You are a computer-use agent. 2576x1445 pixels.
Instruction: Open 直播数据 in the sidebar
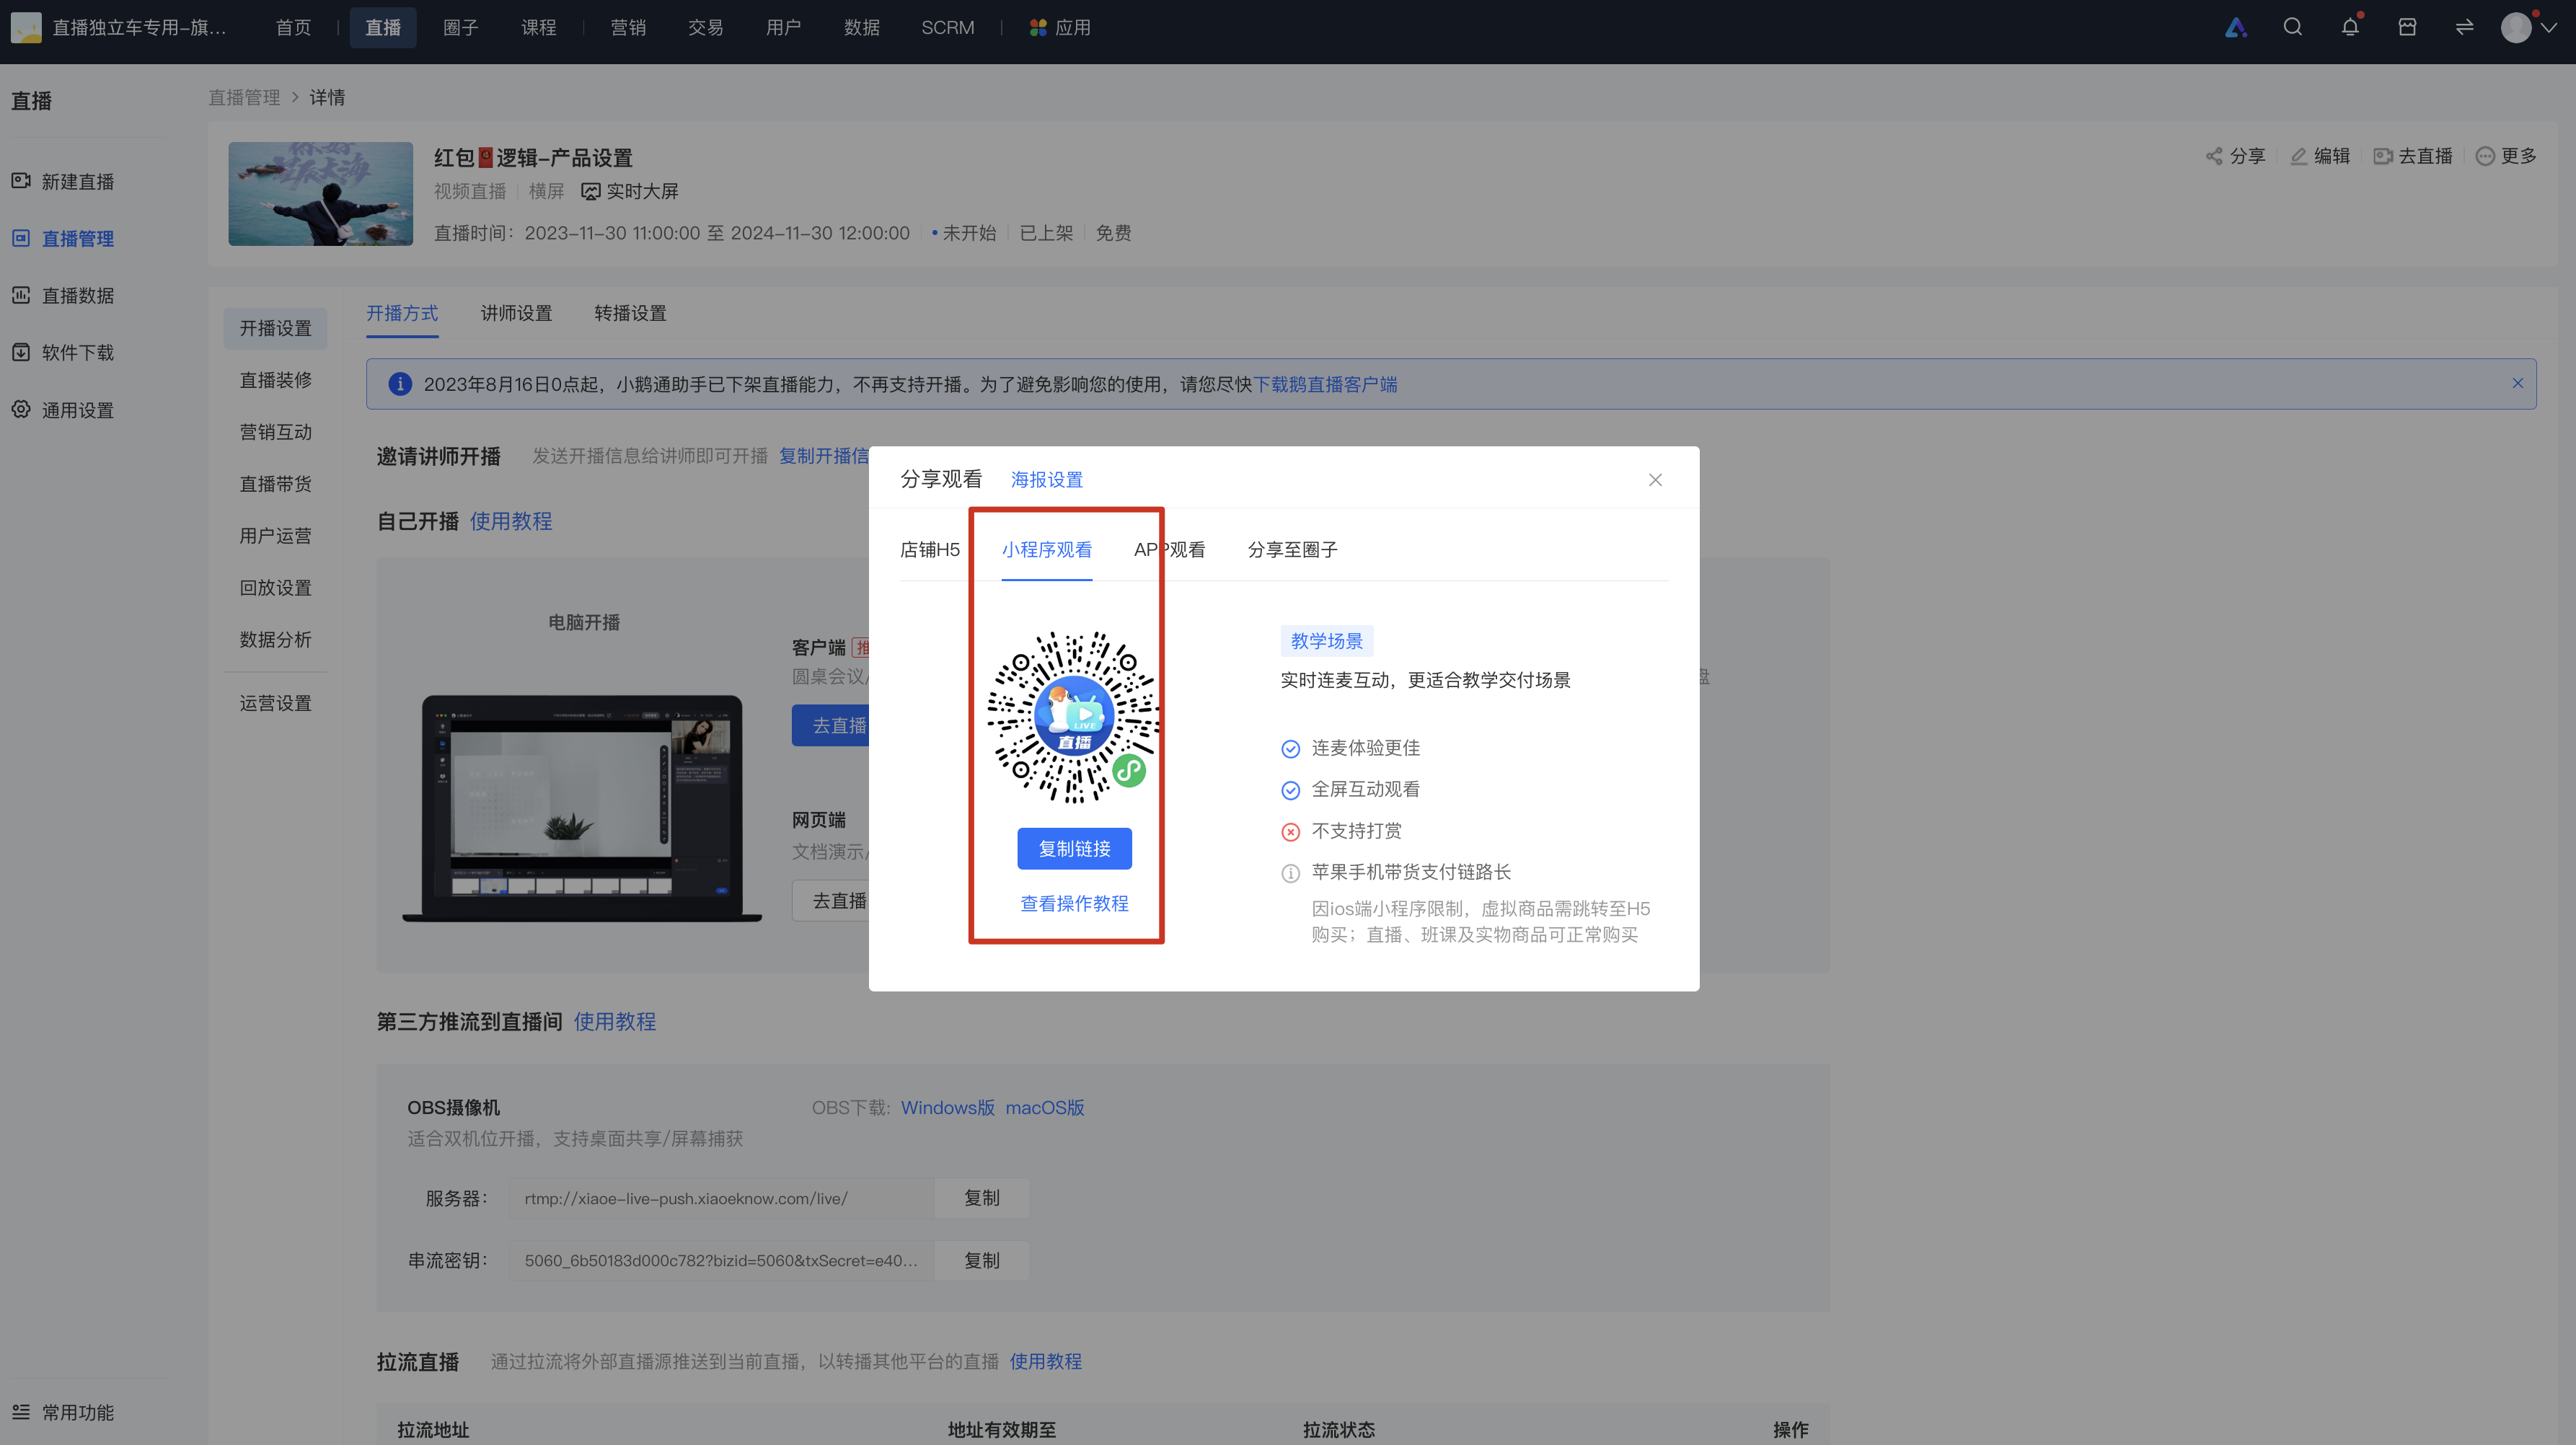coord(64,295)
